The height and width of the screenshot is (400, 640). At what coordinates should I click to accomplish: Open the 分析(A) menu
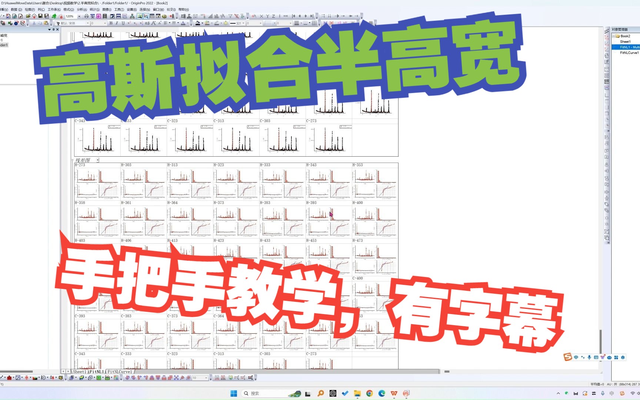82,10
